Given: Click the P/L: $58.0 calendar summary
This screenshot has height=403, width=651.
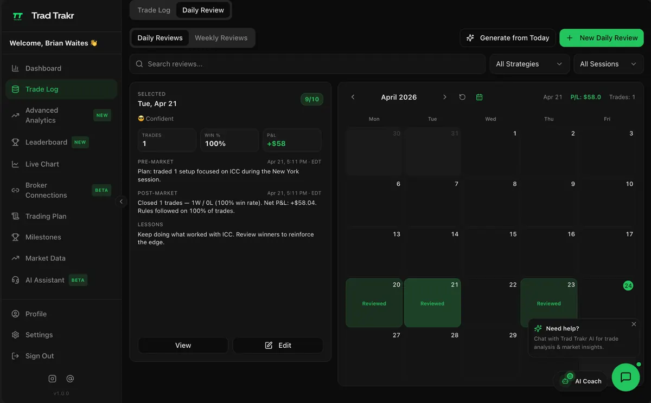Looking at the screenshot, I should [586, 97].
